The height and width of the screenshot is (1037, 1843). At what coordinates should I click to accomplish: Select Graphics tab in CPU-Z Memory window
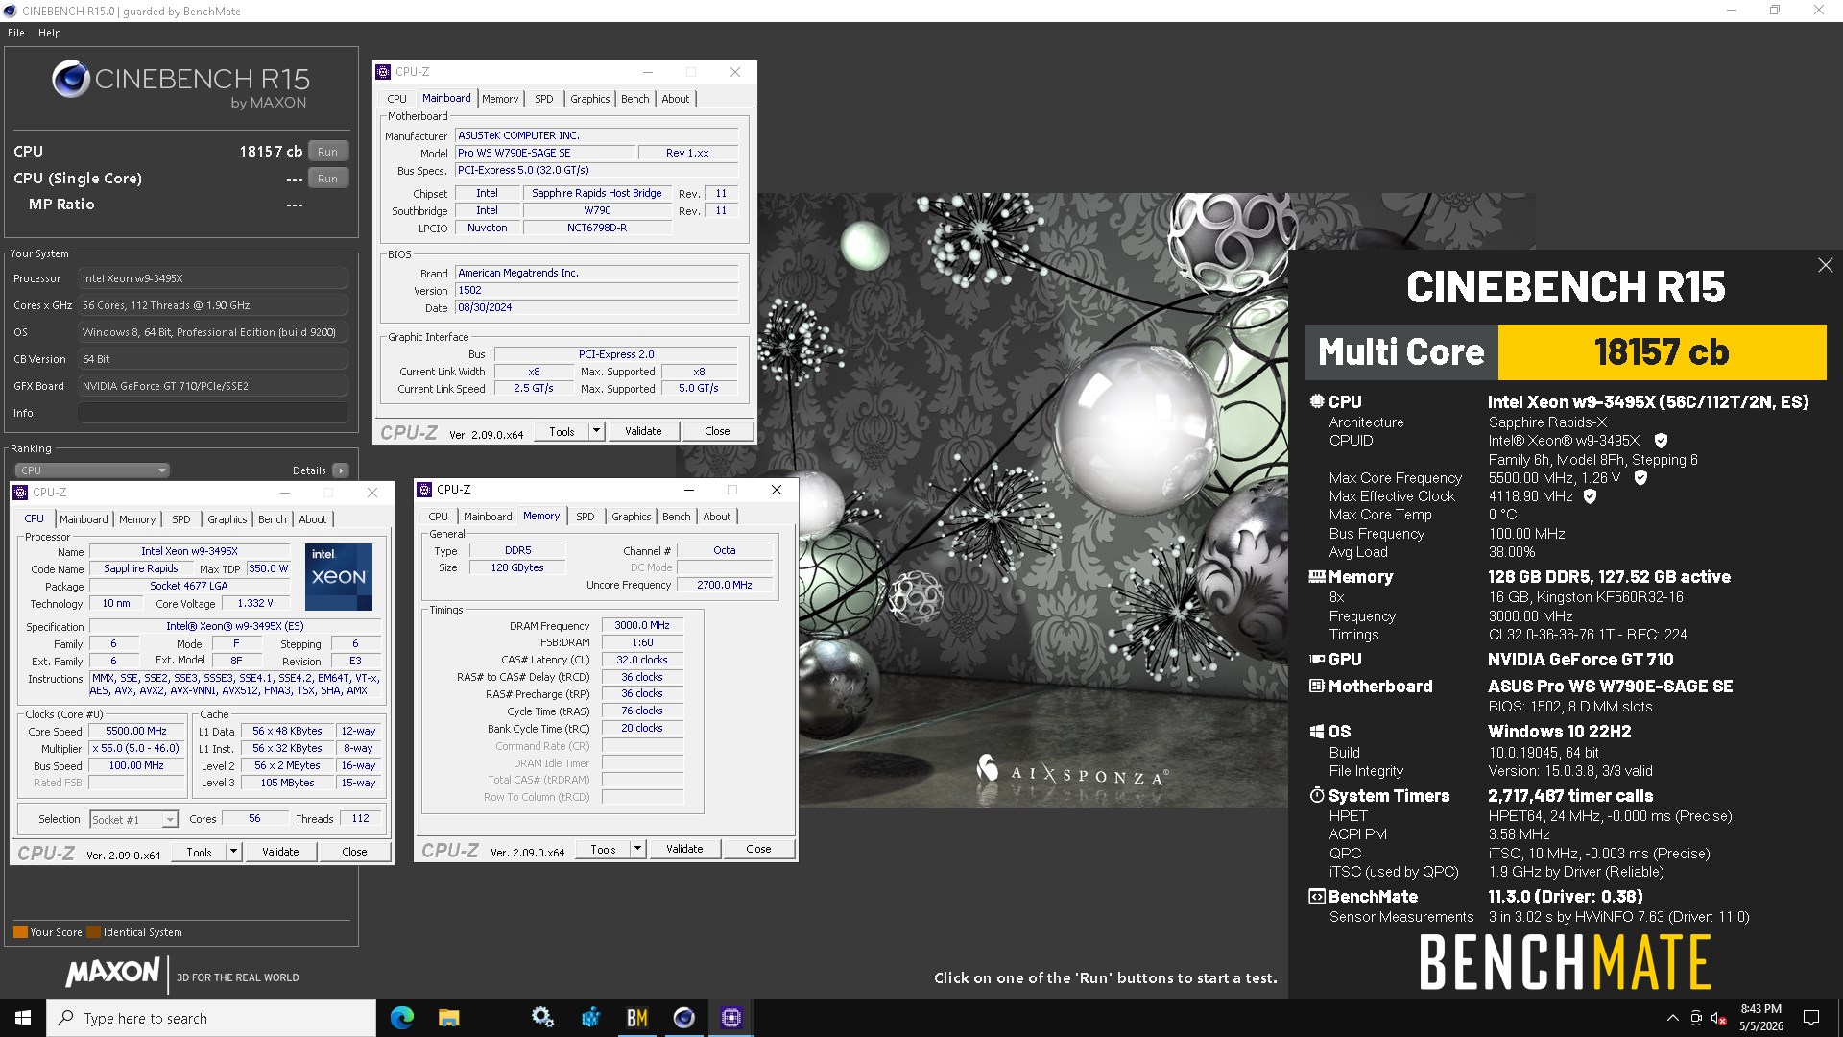[632, 517]
